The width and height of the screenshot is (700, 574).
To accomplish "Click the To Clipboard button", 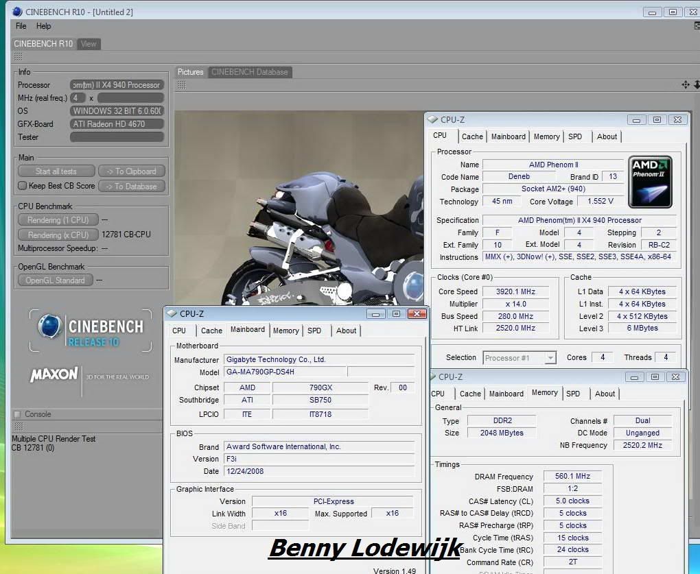I will [132, 171].
